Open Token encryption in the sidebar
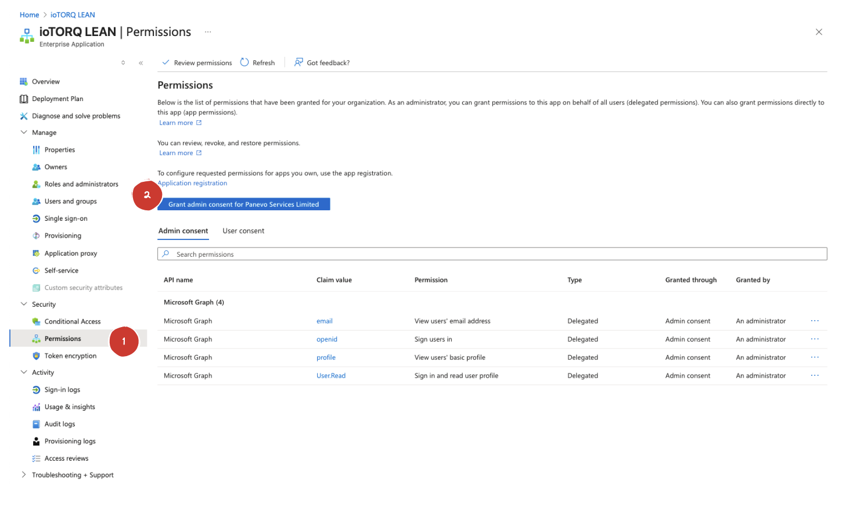Viewport: 867px width, 506px height. 70,356
